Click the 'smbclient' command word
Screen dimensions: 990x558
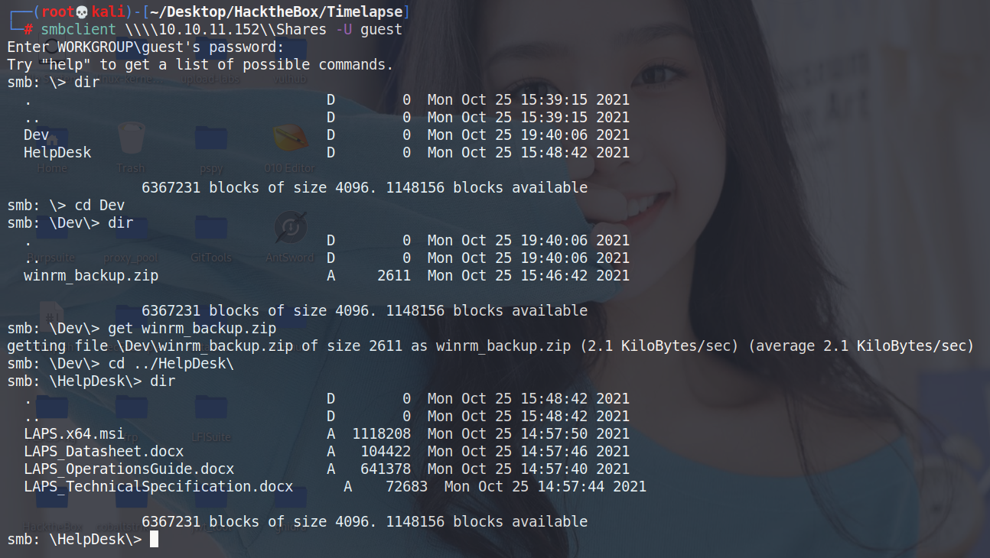pos(79,29)
